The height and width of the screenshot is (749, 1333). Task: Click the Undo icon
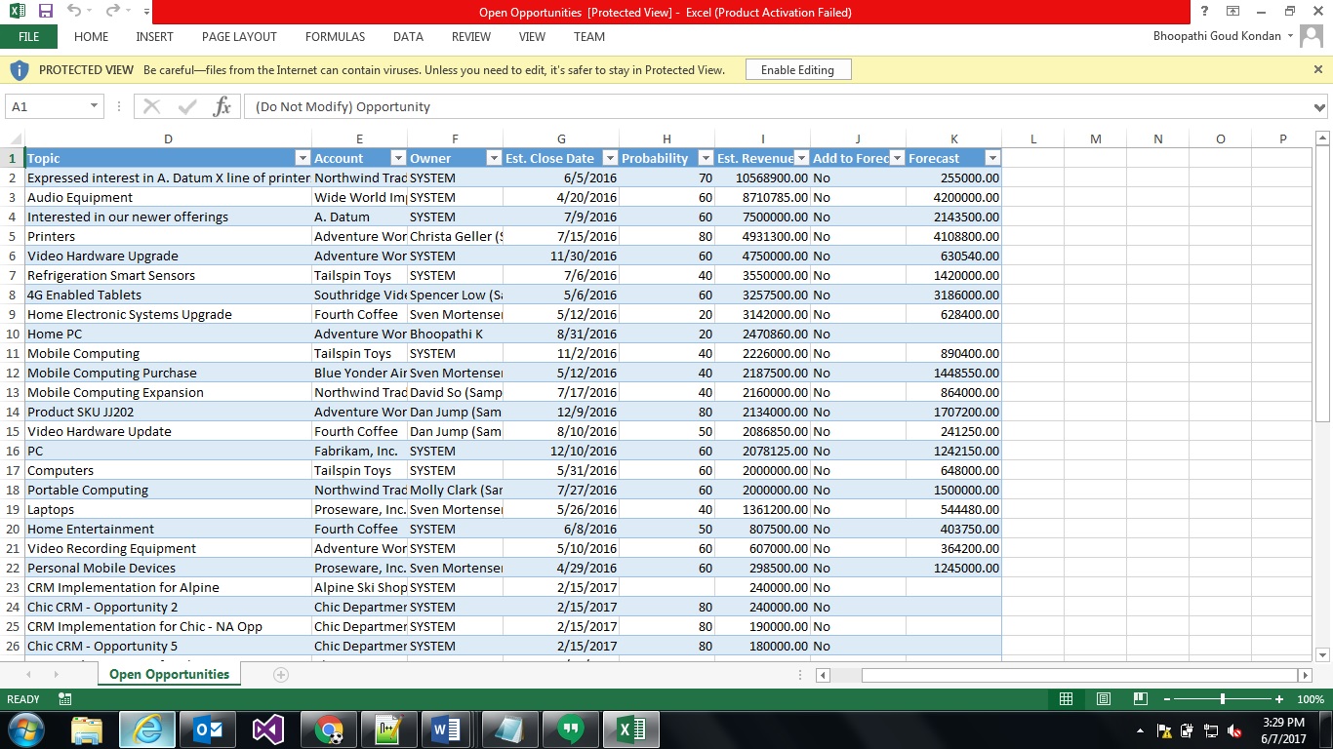click(x=73, y=10)
